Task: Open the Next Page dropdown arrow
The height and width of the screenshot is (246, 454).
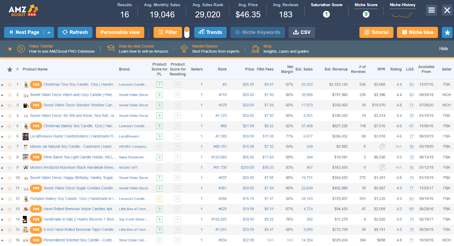Action: pos(49,32)
